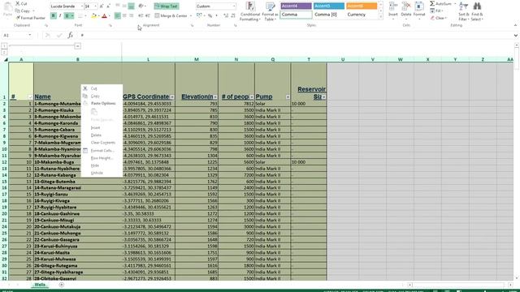
Task: Open the Format cells ribbon menu
Action: 419,10
